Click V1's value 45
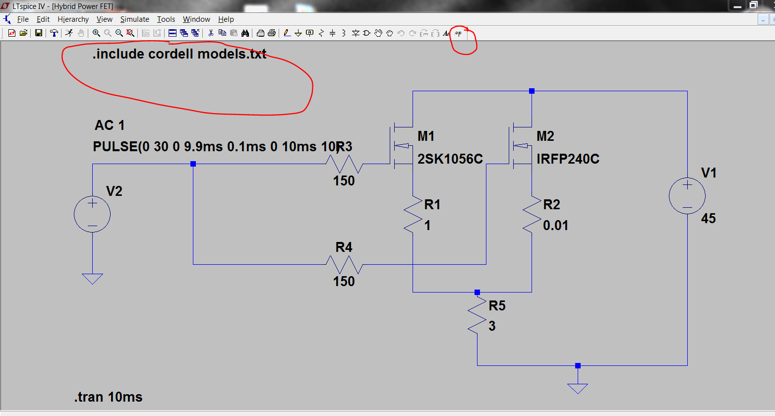Image resolution: width=775 pixels, height=416 pixels. (708, 218)
